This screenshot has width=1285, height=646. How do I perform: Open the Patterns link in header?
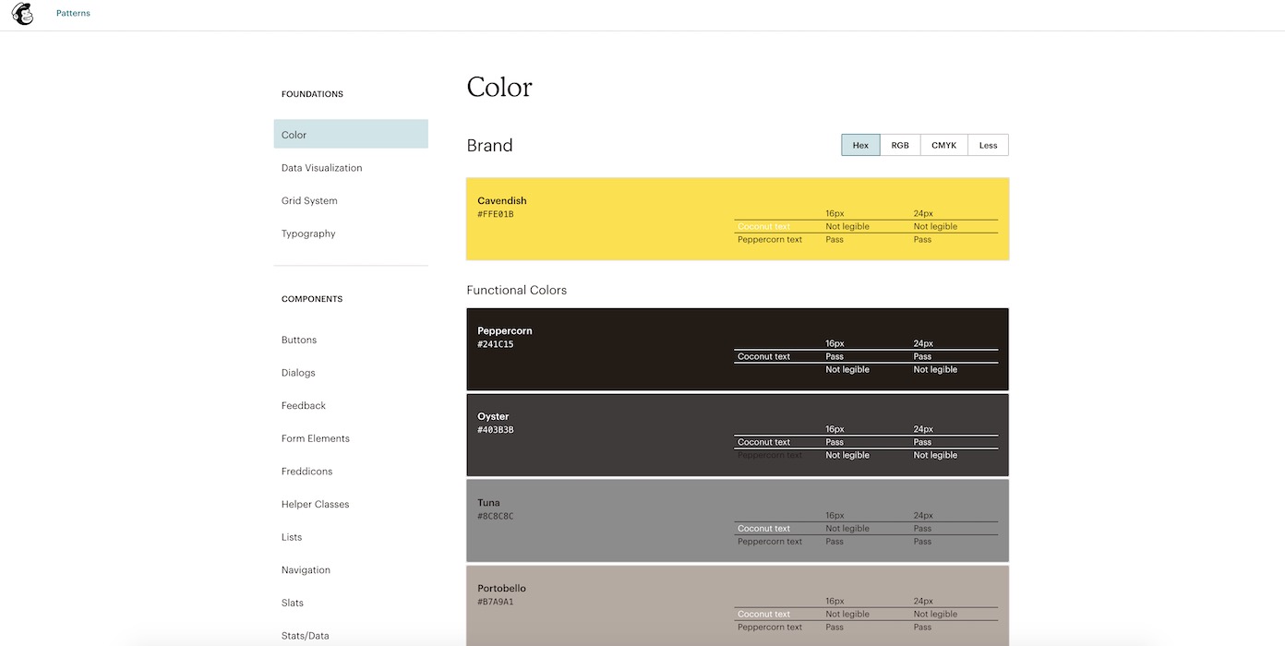pyautogui.click(x=73, y=14)
